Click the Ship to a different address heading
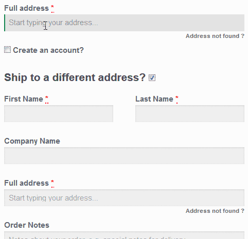Viewport: 248px width, 239px height. pyautogui.click(x=75, y=77)
